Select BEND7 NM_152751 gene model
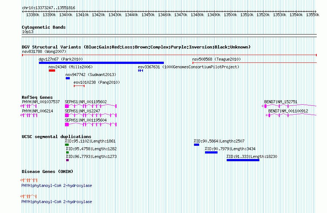The width and height of the screenshot is (327, 213). click(x=289, y=106)
